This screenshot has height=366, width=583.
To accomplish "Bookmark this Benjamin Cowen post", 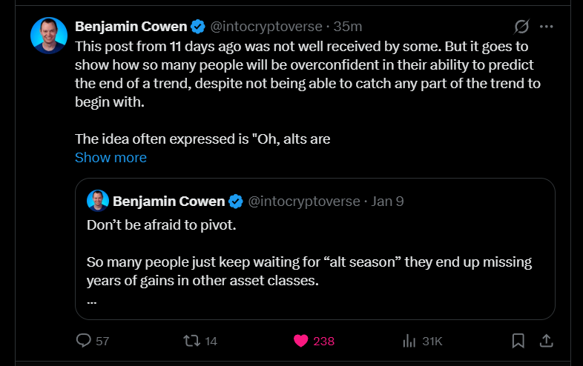I will point(518,341).
